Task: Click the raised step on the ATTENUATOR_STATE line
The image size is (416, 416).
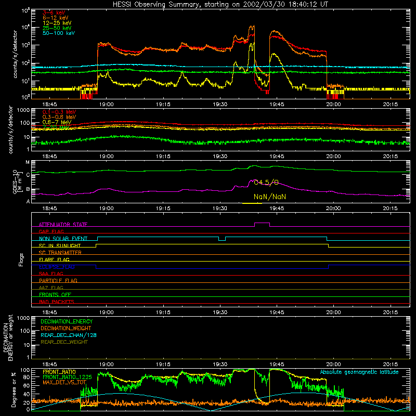Action: [x=262, y=223]
